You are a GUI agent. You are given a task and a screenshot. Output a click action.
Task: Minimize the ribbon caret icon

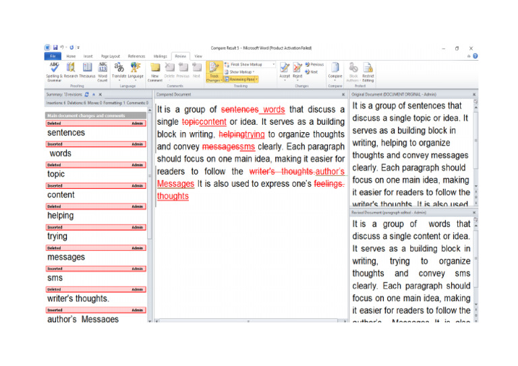pyautogui.click(x=469, y=56)
